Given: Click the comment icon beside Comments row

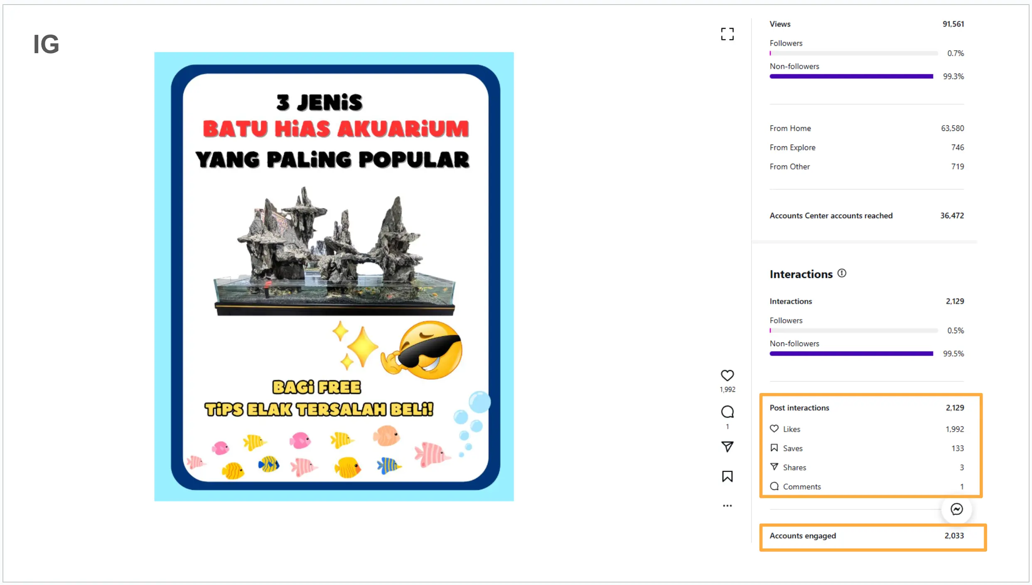Looking at the screenshot, I should (774, 486).
